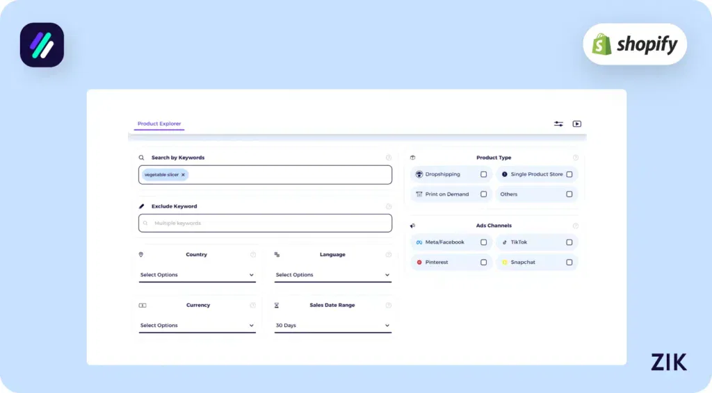This screenshot has height=393, width=712.
Task: Click the Sales Date Range label
Action: 332,306
